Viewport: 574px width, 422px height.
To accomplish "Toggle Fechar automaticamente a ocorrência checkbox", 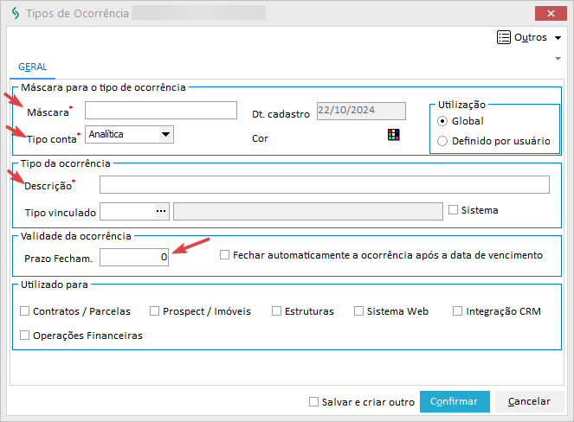I will tap(225, 255).
